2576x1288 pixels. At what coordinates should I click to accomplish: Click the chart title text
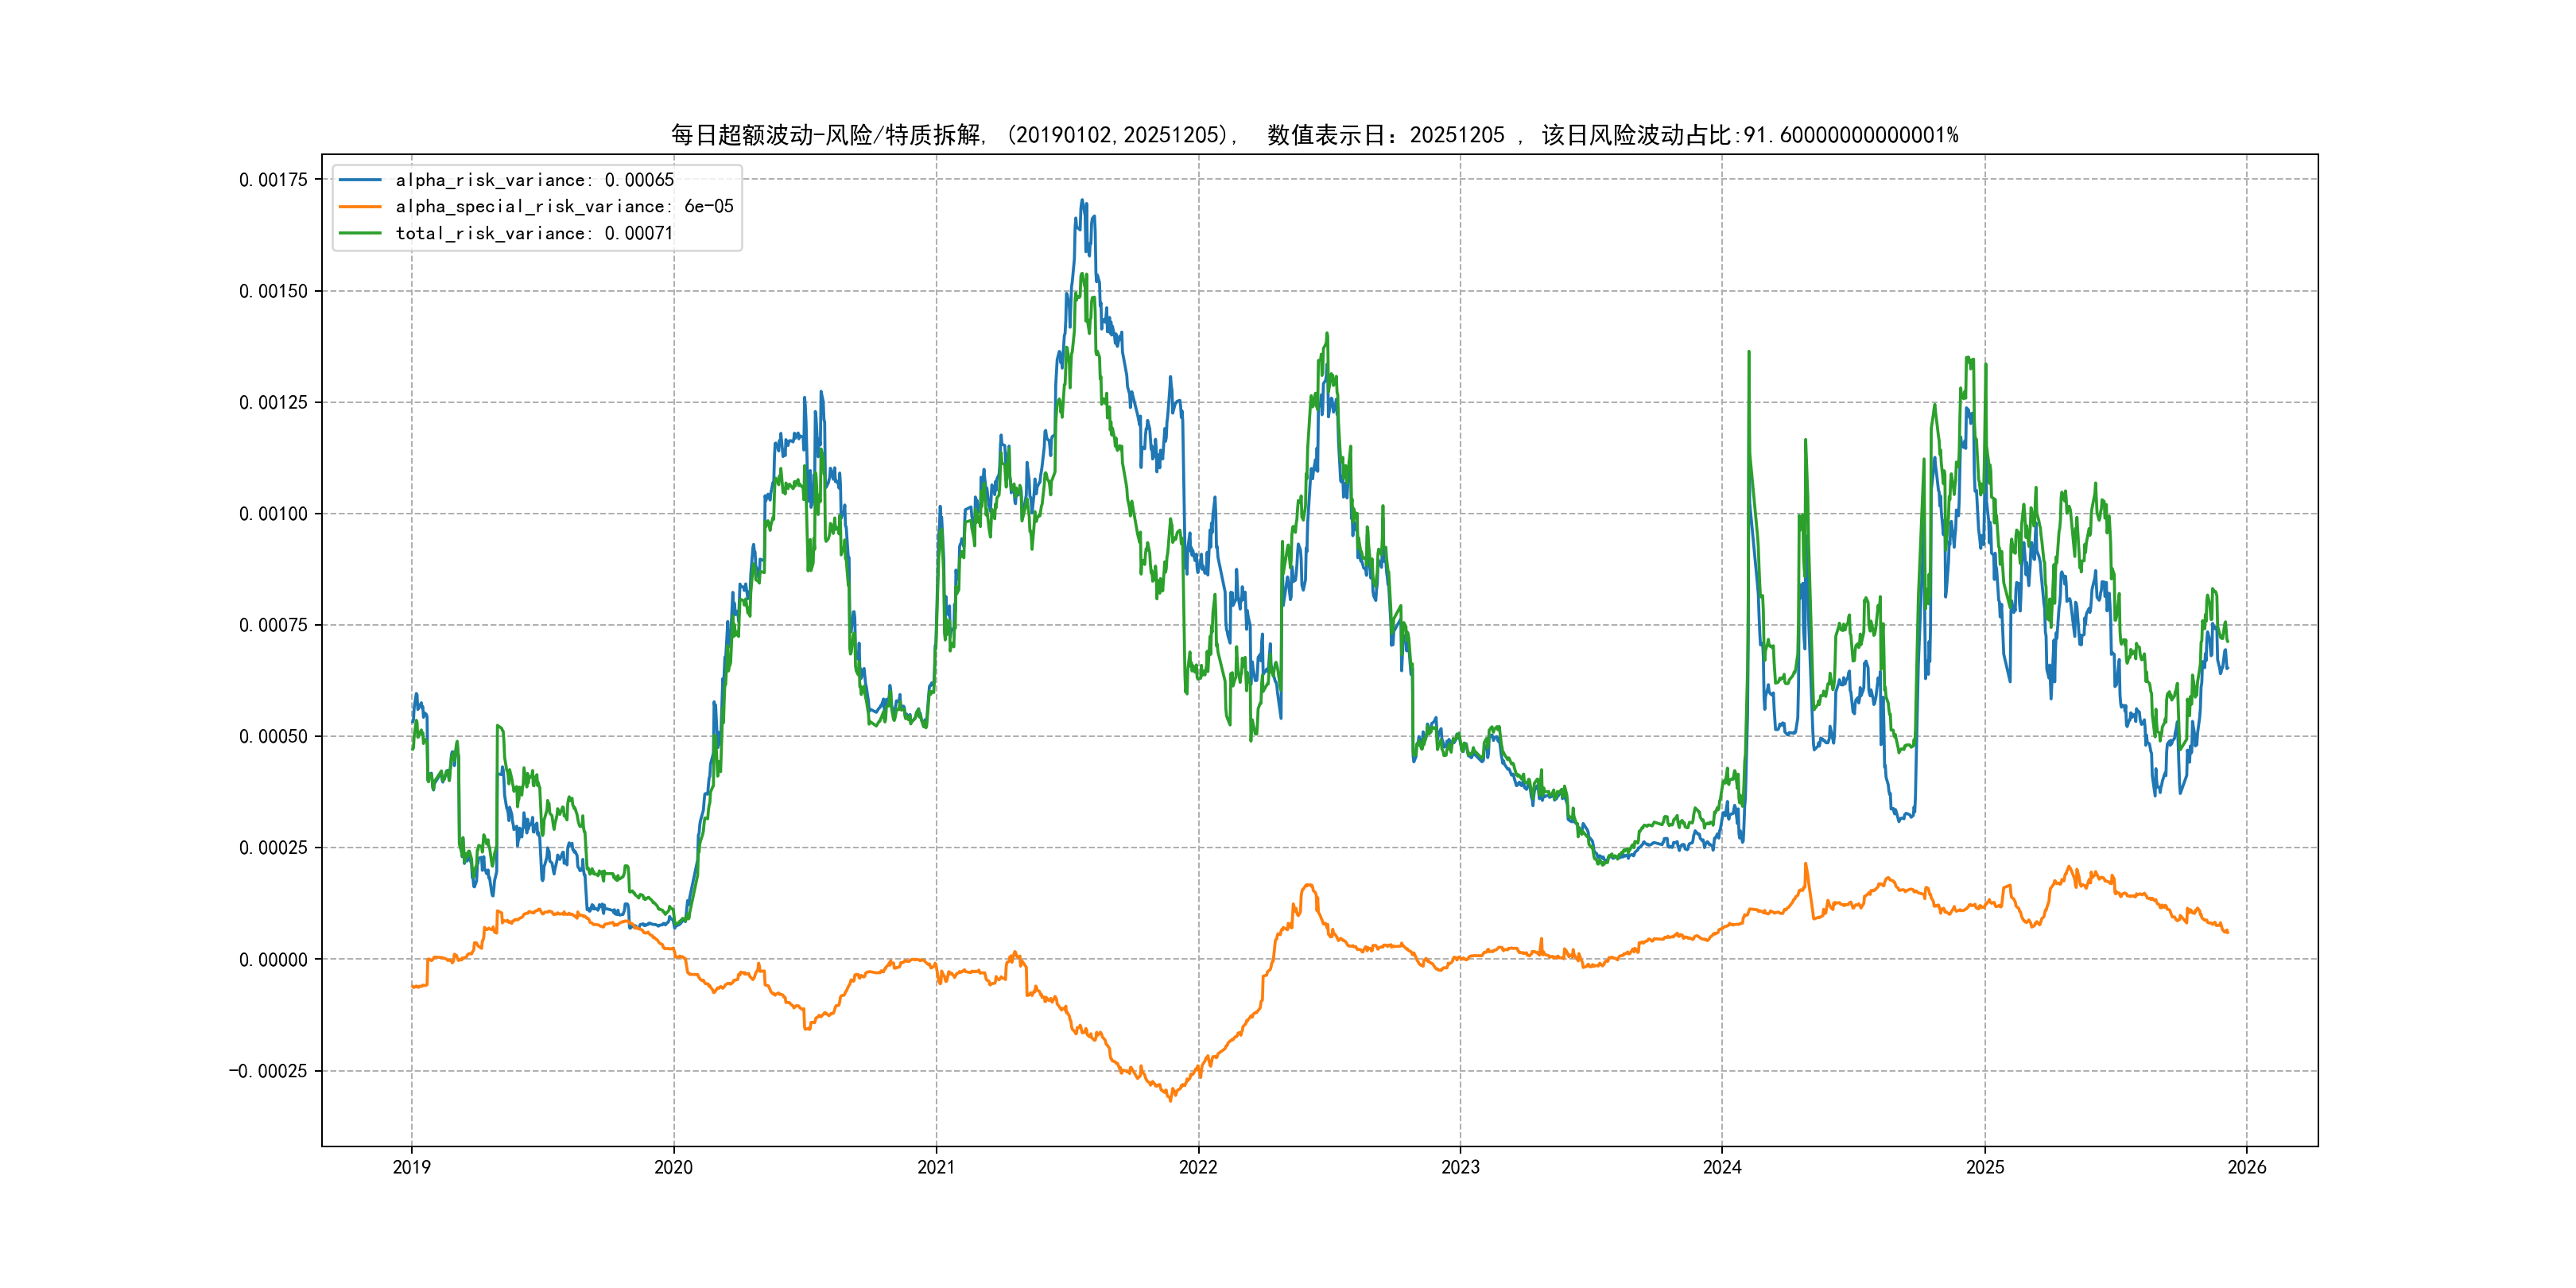pos(1314,135)
